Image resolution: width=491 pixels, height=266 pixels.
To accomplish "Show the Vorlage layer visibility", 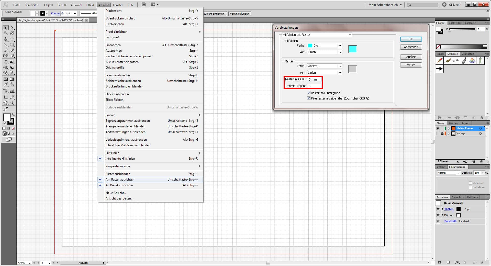I will pyautogui.click(x=438, y=134).
